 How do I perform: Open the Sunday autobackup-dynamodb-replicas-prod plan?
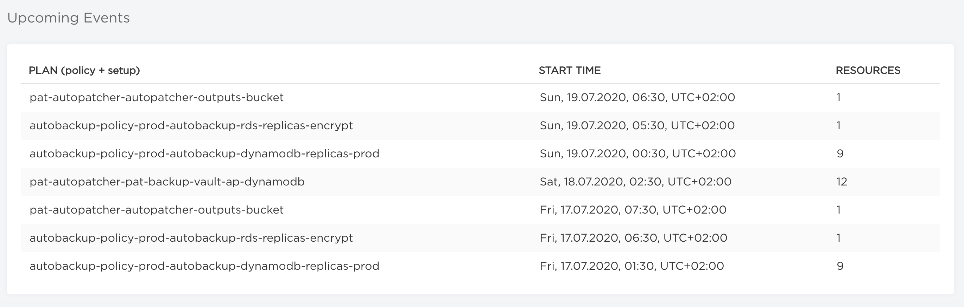[x=204, y=153]
